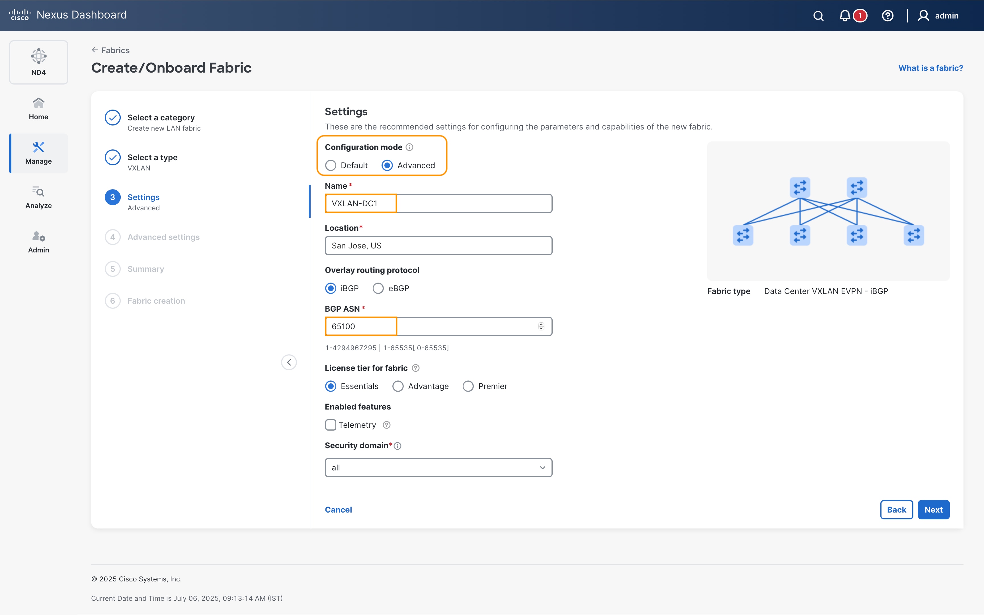
Task: Open the Security domain dropdown
Action: click(438, 468)
